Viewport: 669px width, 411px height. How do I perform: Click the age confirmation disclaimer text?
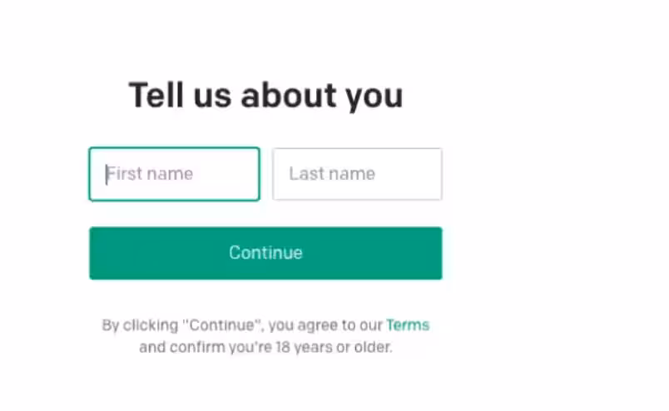coord(265,347)
